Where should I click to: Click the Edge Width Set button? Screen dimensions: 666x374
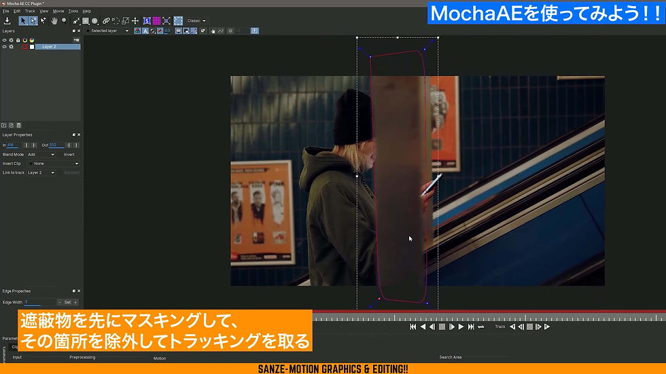click(x=67, y=302)
